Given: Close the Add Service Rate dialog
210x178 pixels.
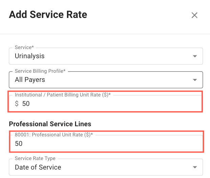Looking at the screenshot, I should point(194,15).
